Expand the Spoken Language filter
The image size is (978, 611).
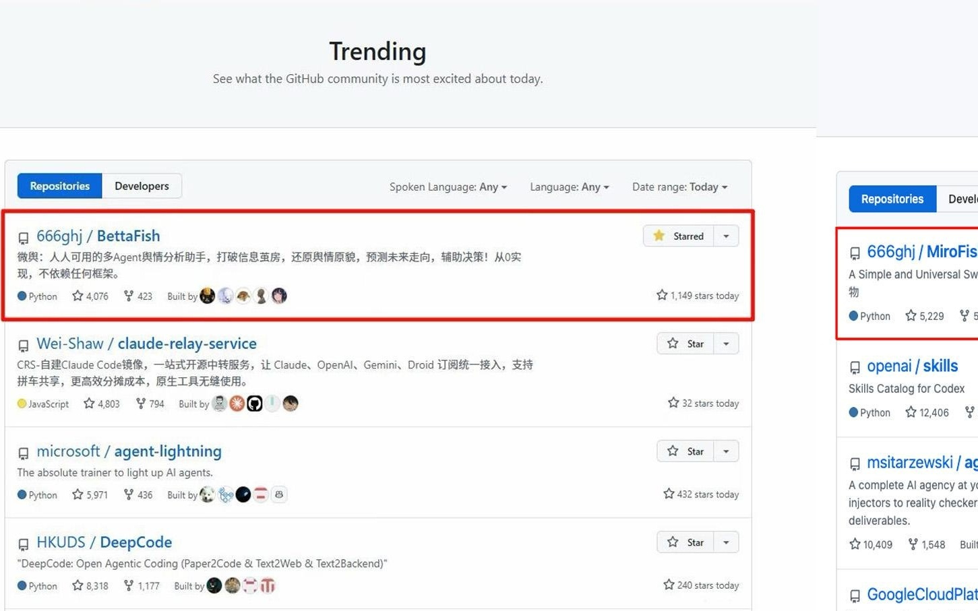click(x=448, y=187)
